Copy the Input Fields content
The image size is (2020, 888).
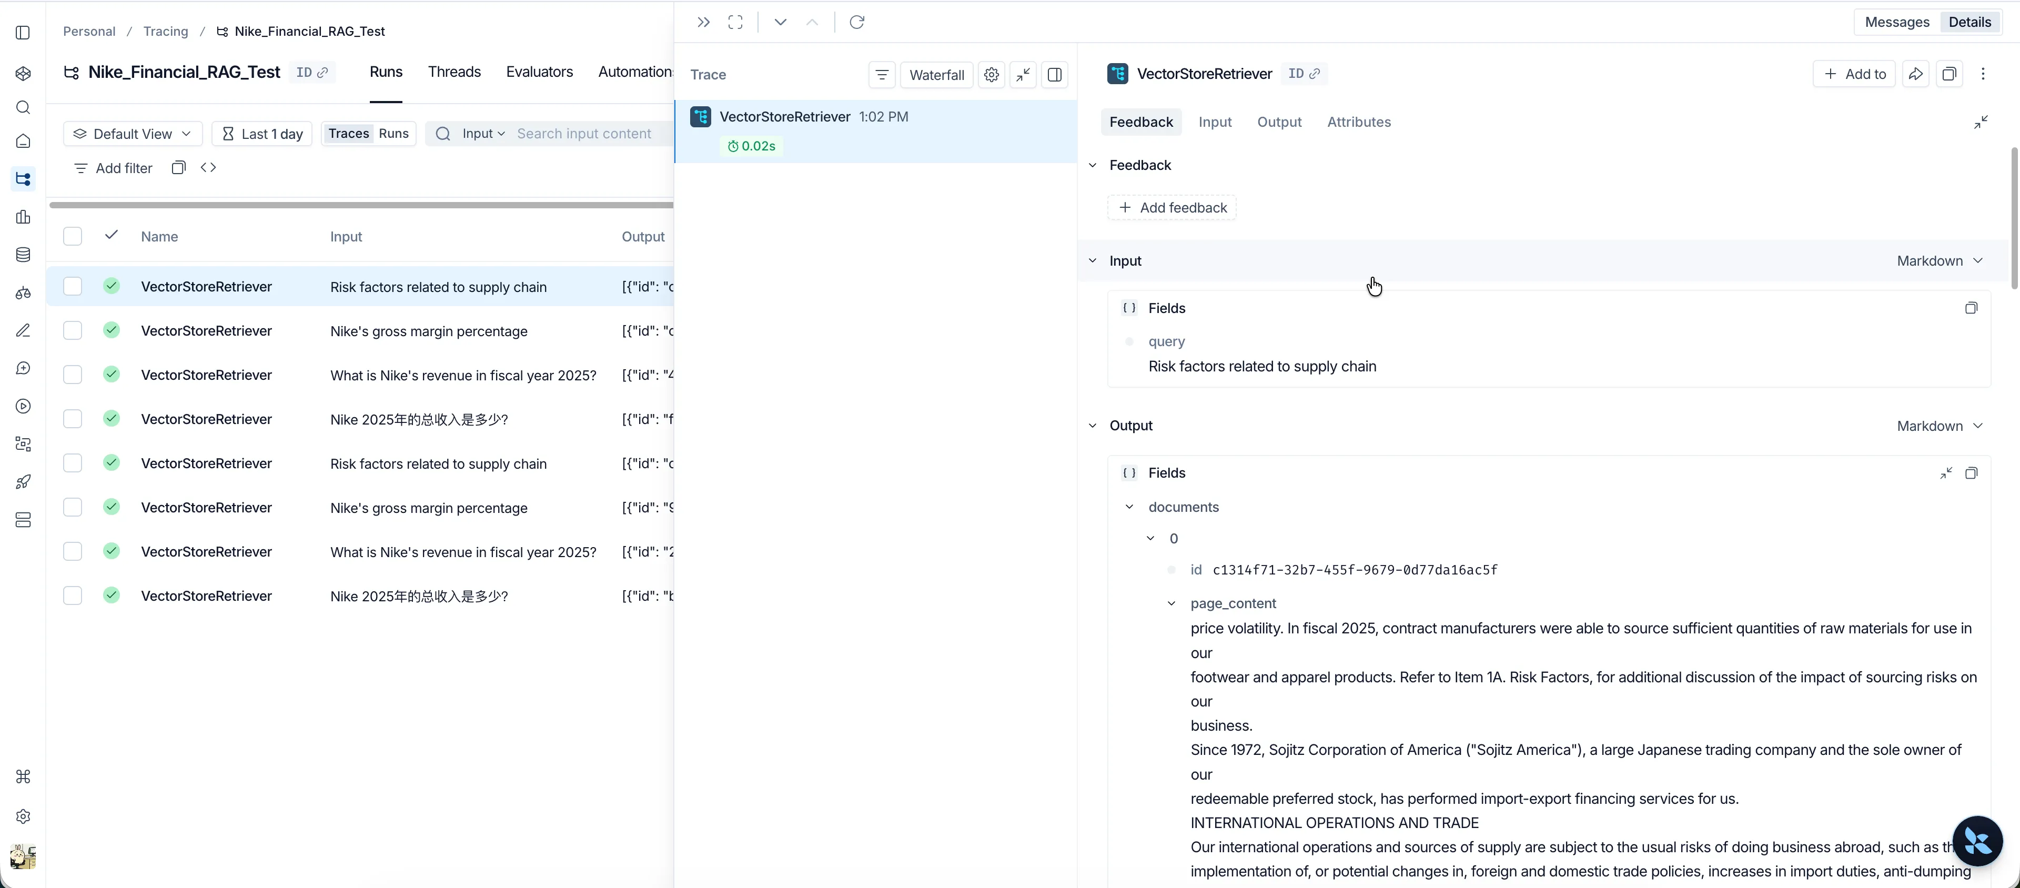coord(1971,308)
